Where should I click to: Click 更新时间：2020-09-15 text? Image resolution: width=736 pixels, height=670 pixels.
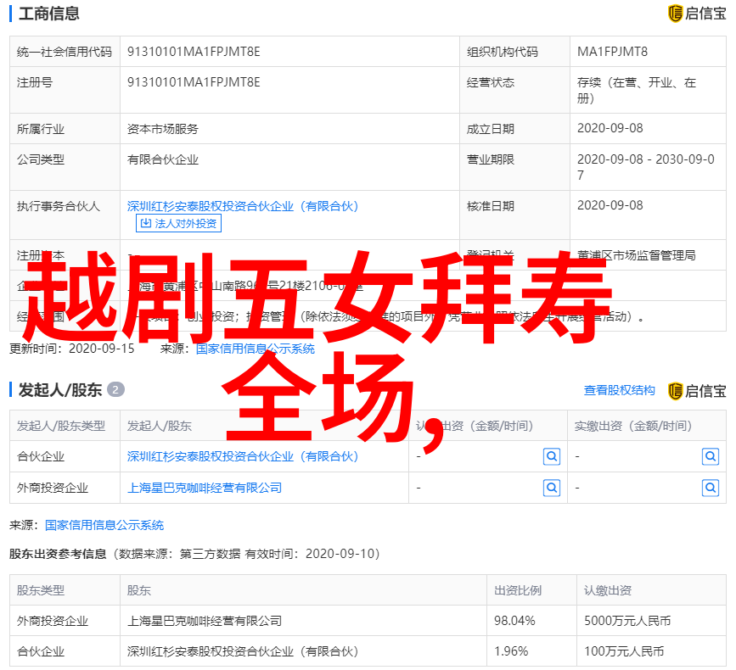72,349
